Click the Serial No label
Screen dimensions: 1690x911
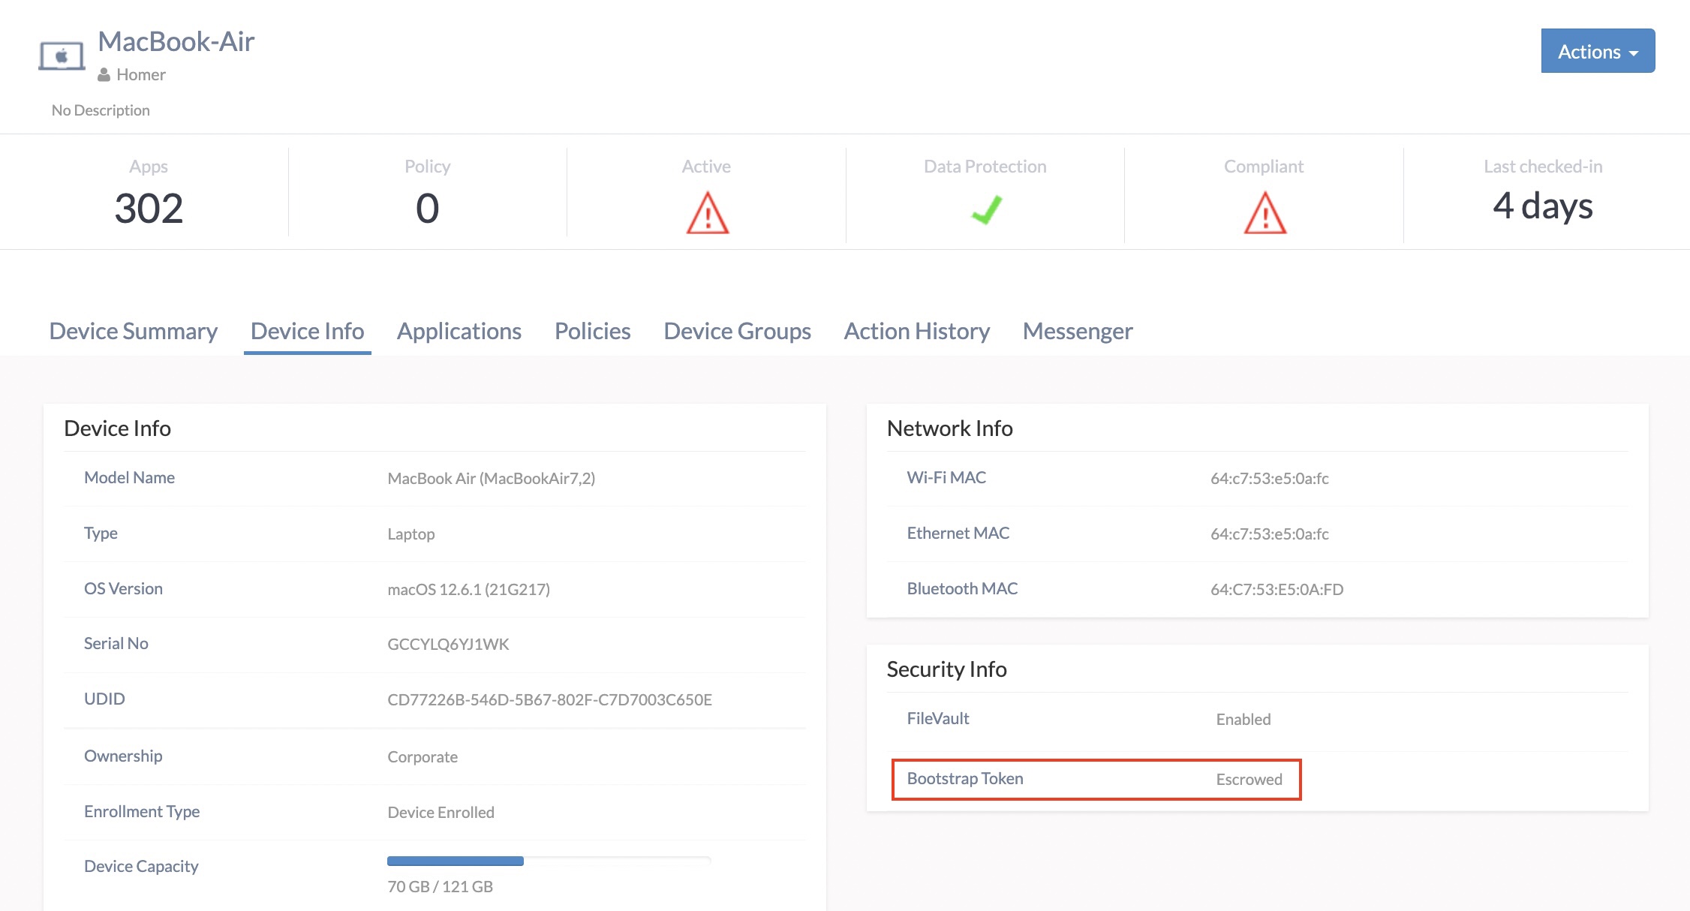[116, 644]
